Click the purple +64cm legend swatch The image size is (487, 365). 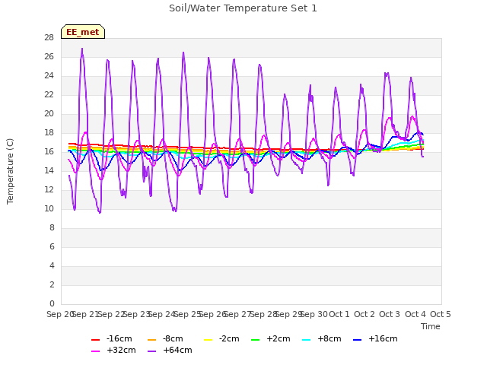click(x=151, y=351)
